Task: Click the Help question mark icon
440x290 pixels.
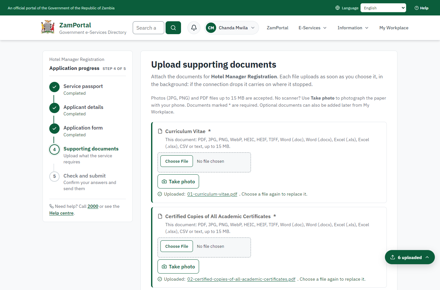Action: 416,8
